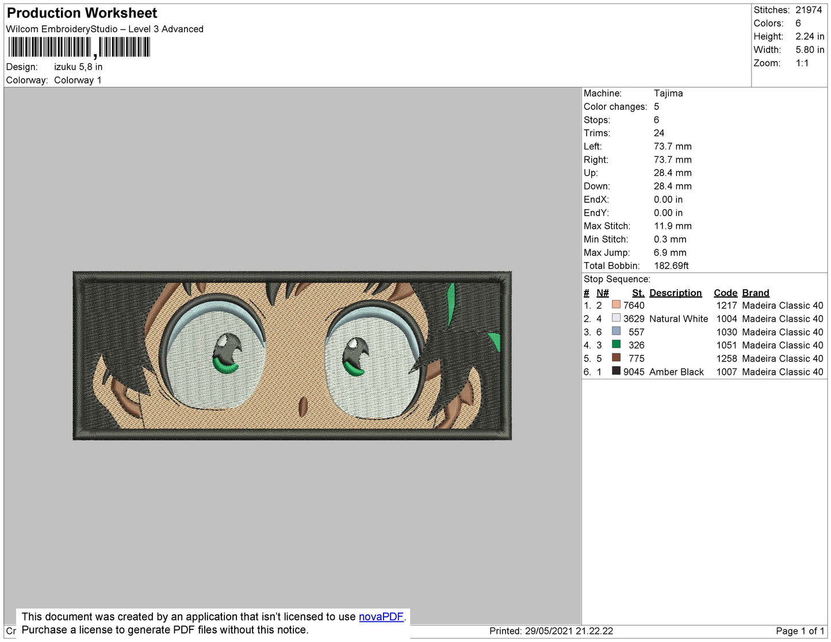Click 'Amber Black' description text
The width and height of the screenshot is (831, 642).
point(676,372)
